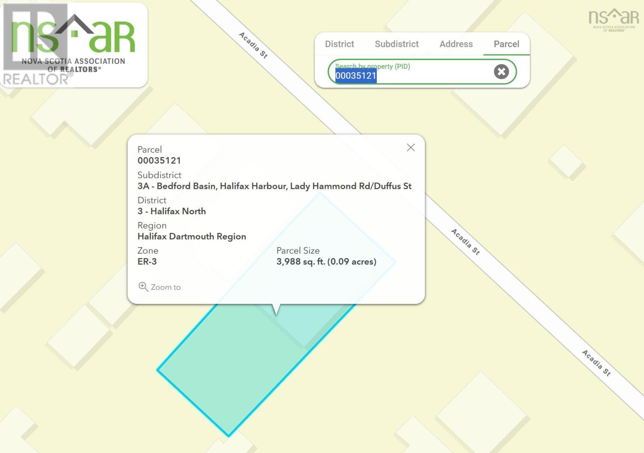Image resolution: width=644 pixels, height=453 pixels.
Task: Click the NSAR logo at top left
Action: click(x=74, y=45)
